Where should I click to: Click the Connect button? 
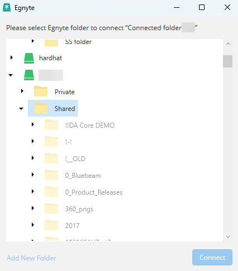[212, 258]
